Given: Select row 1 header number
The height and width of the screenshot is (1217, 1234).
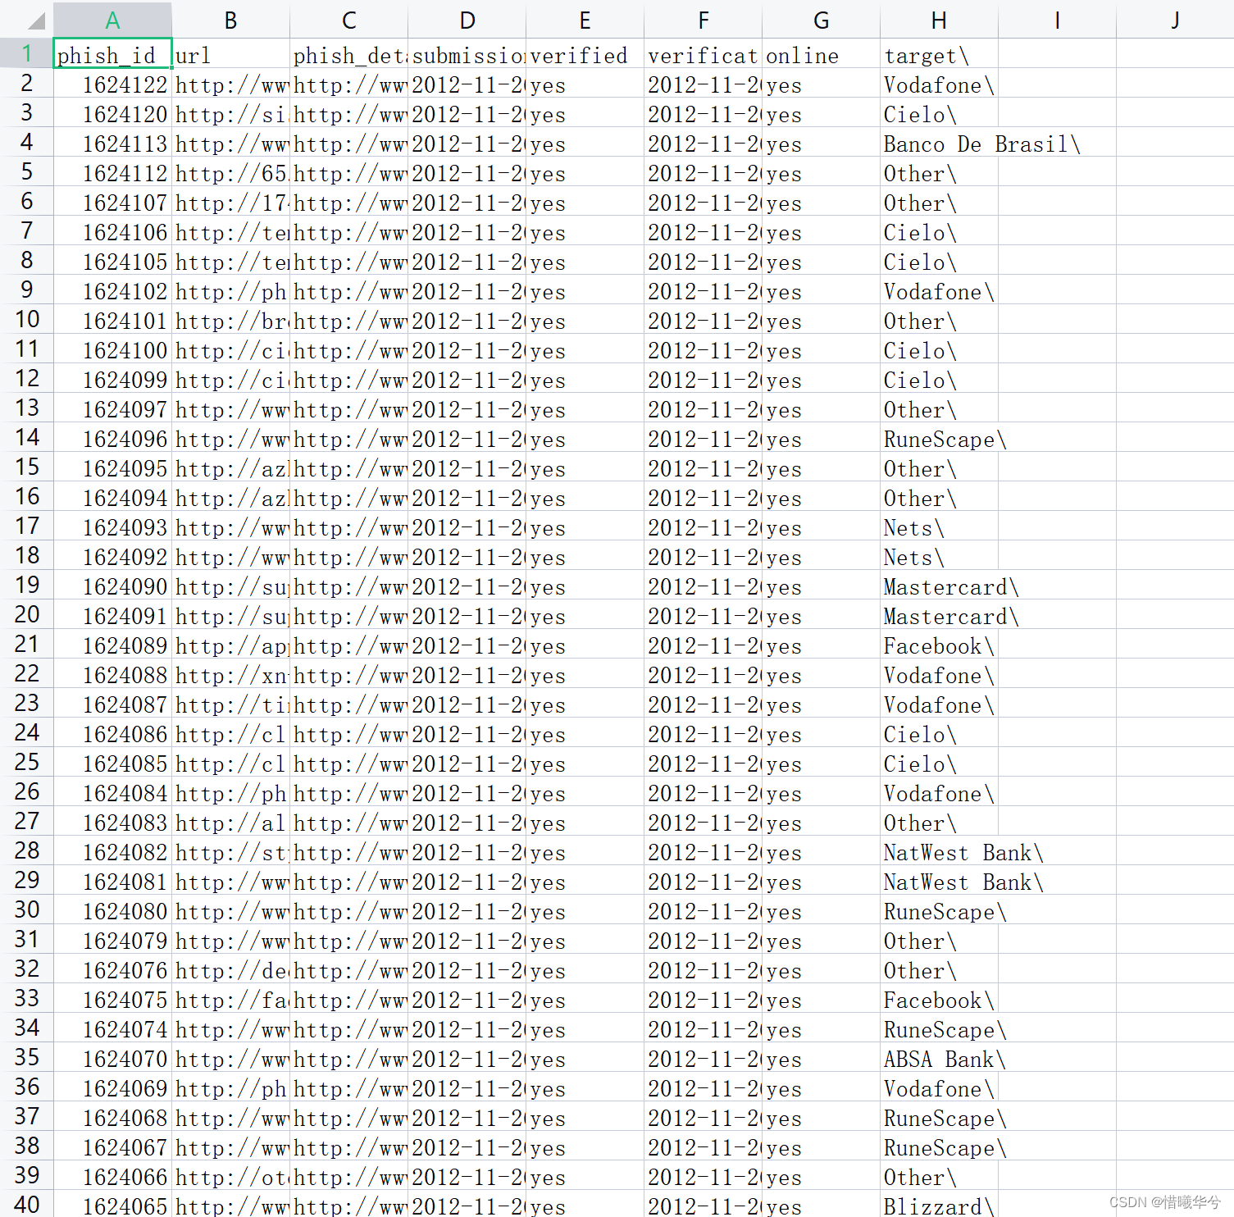Looking at the screenshot, I should coord(27,53).
